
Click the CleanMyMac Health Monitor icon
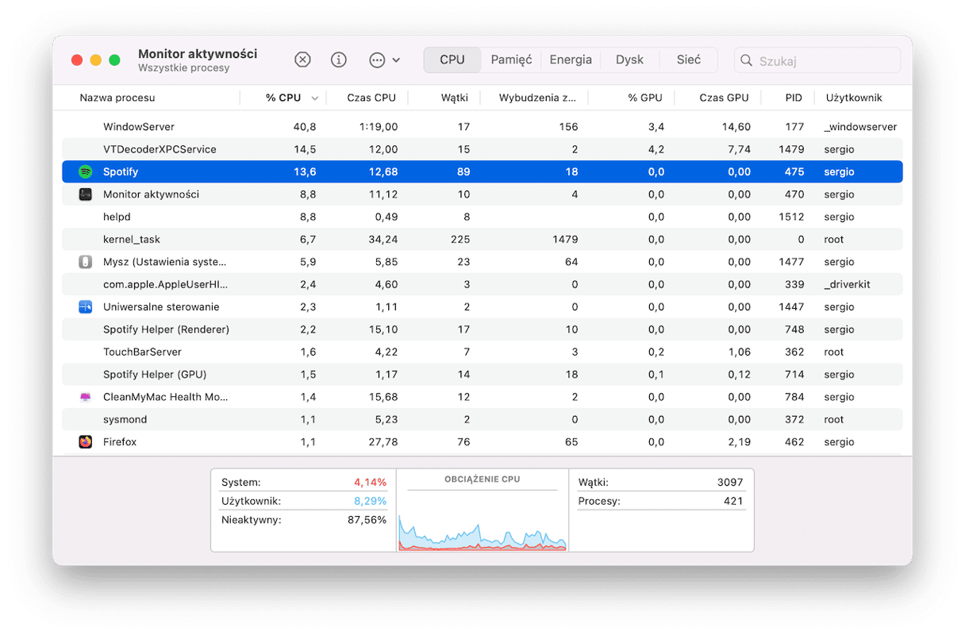tap(86, 397)
